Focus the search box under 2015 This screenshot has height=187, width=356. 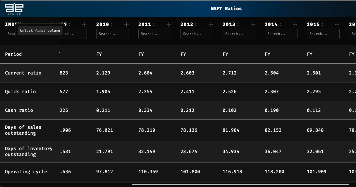pyautogui.click(x=323, y=34)
